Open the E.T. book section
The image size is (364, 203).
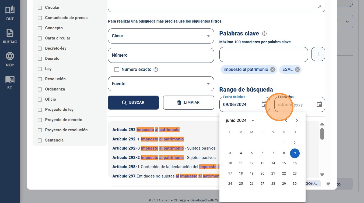click(10, 82)
